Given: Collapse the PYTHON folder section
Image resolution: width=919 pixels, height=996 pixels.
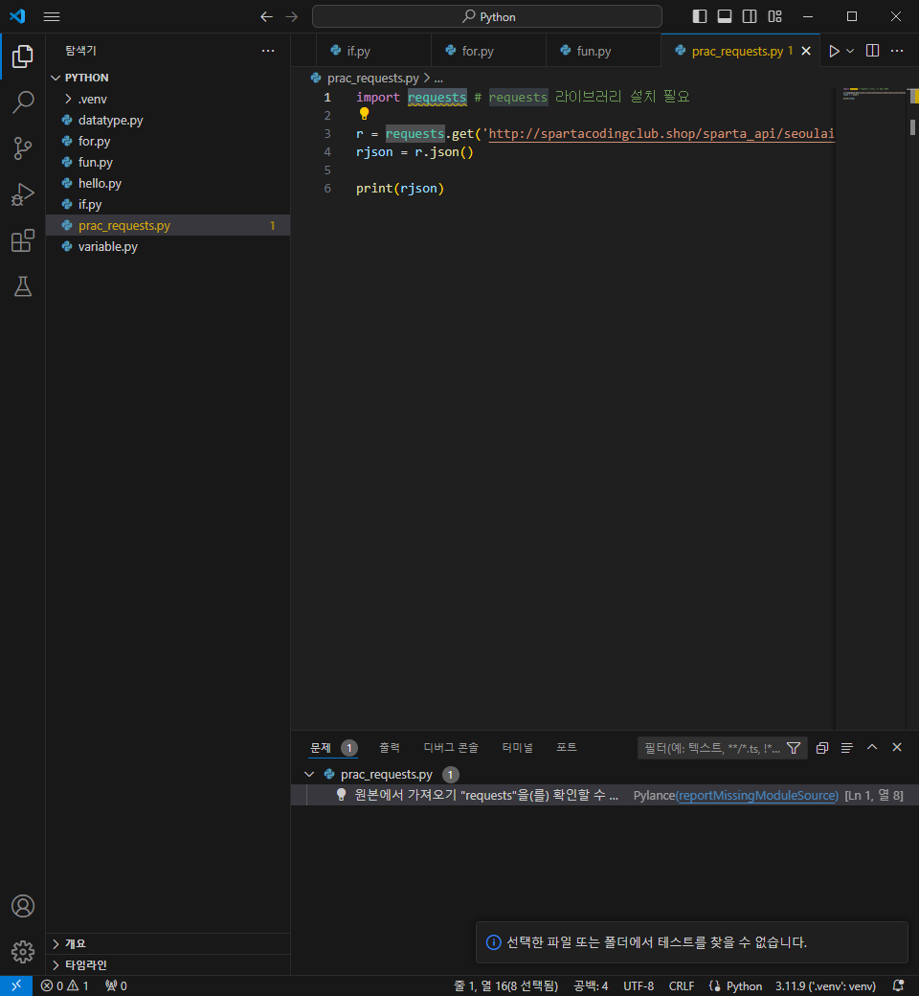Looking at the screenshot, I should tap(80, 78).
